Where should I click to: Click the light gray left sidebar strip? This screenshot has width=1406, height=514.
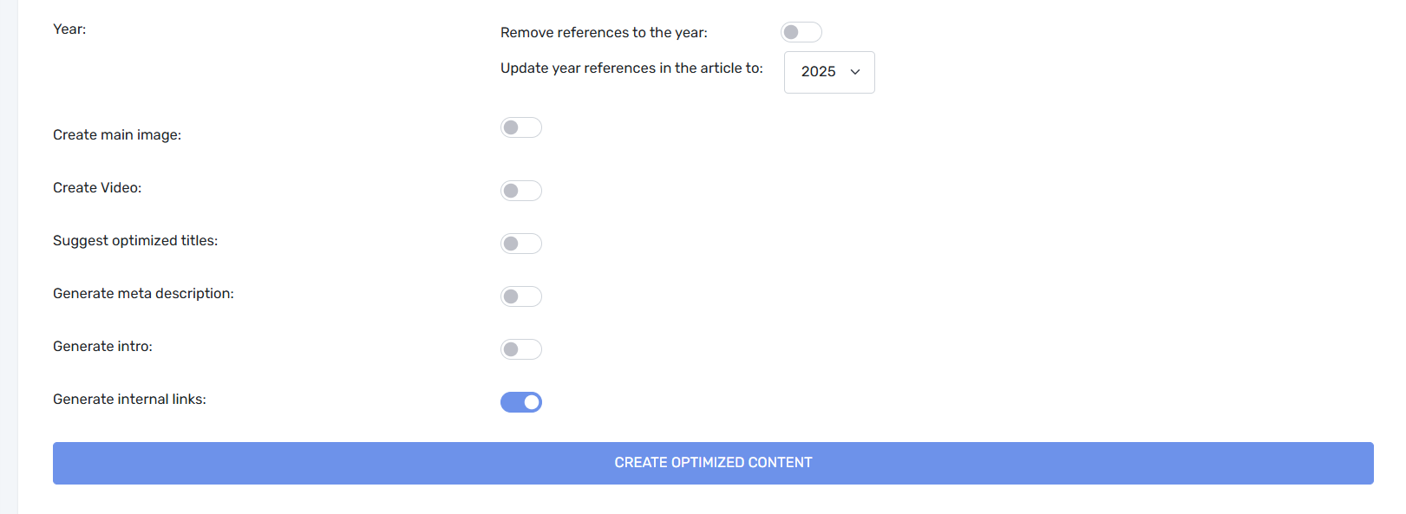coord(9,257)
